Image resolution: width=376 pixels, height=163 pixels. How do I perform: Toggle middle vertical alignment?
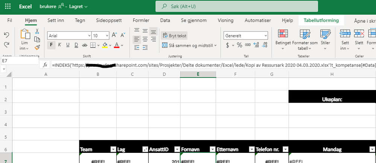pyautogui.click(x=145, y=31)
